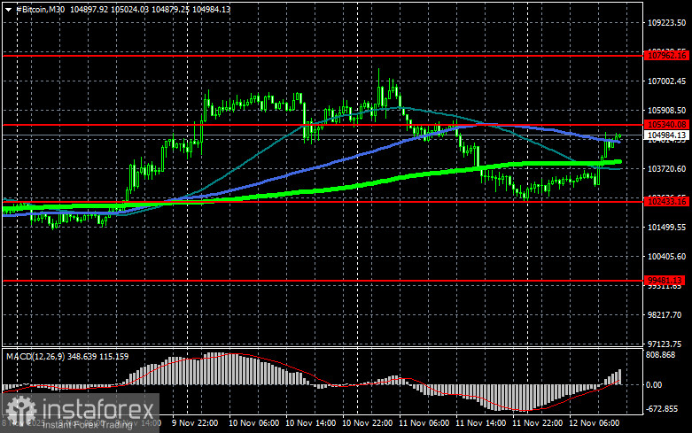Click the 105908.50 price axis value
Screen dimensions: 692x433
click(666, 110)
